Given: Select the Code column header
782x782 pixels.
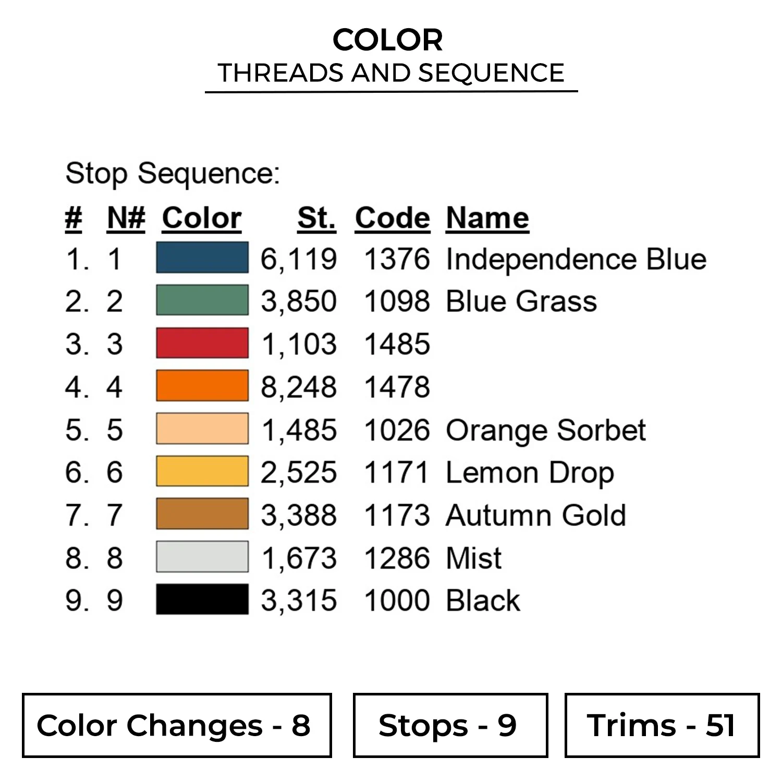Looking at the screenshot, I should [393, 218].
